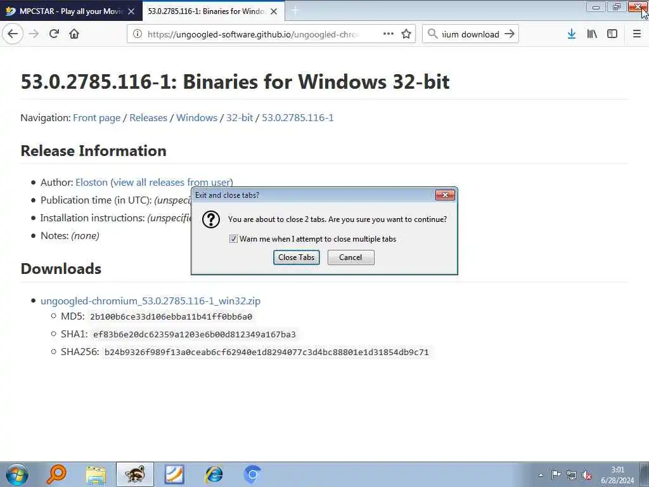Screen dimensions: 649x487
Task: Select the 53.0.2785.116-1 Binaries tab
Action: click(214, 11)
